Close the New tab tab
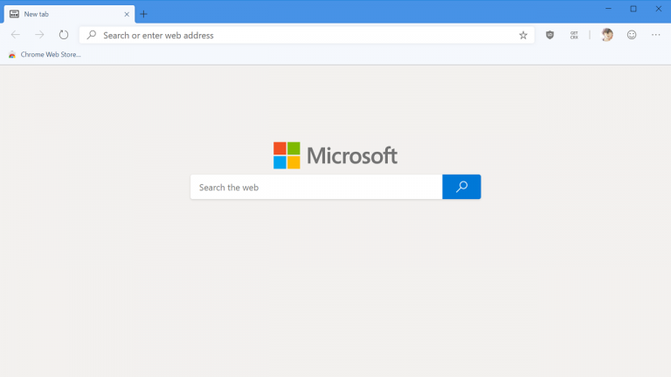The height and width of the screenshot is (377, 671). 127,14
